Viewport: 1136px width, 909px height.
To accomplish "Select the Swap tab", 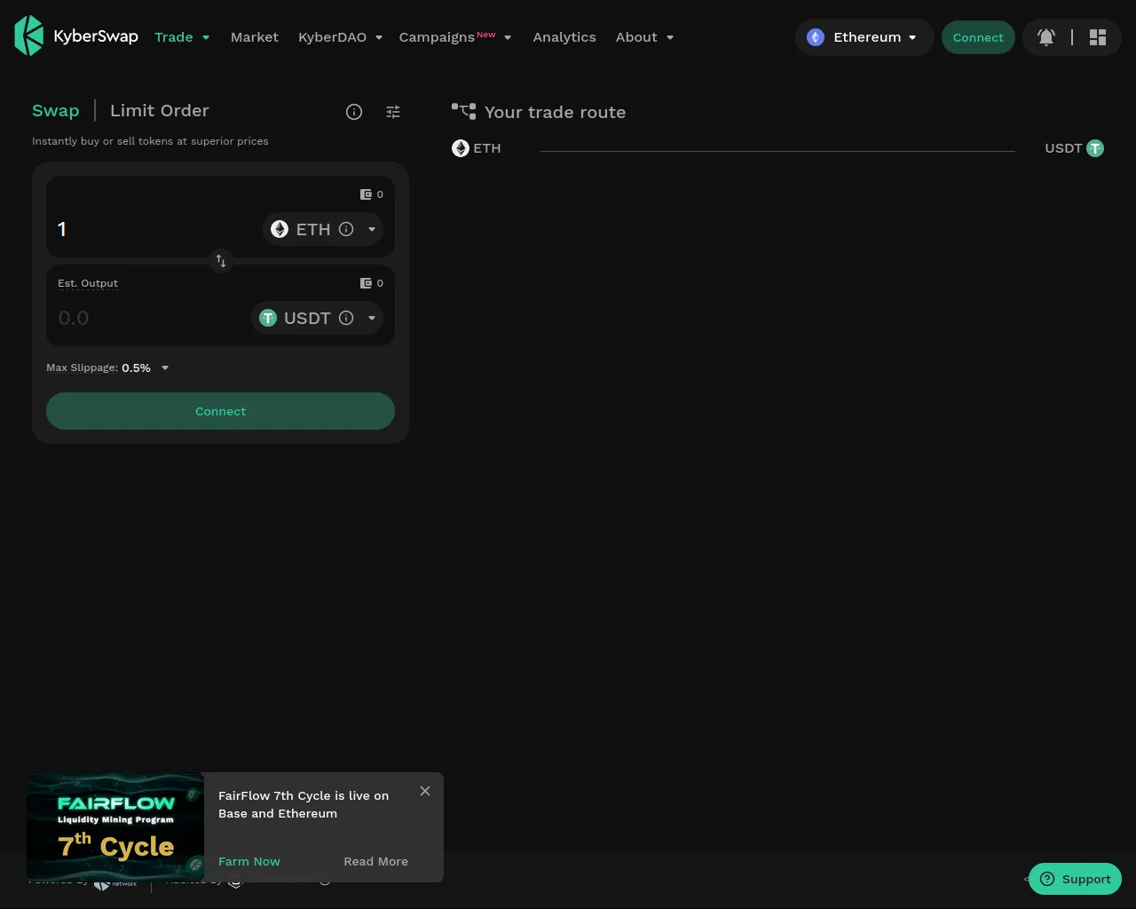I will pyautogui.click(x=56, y=111).
